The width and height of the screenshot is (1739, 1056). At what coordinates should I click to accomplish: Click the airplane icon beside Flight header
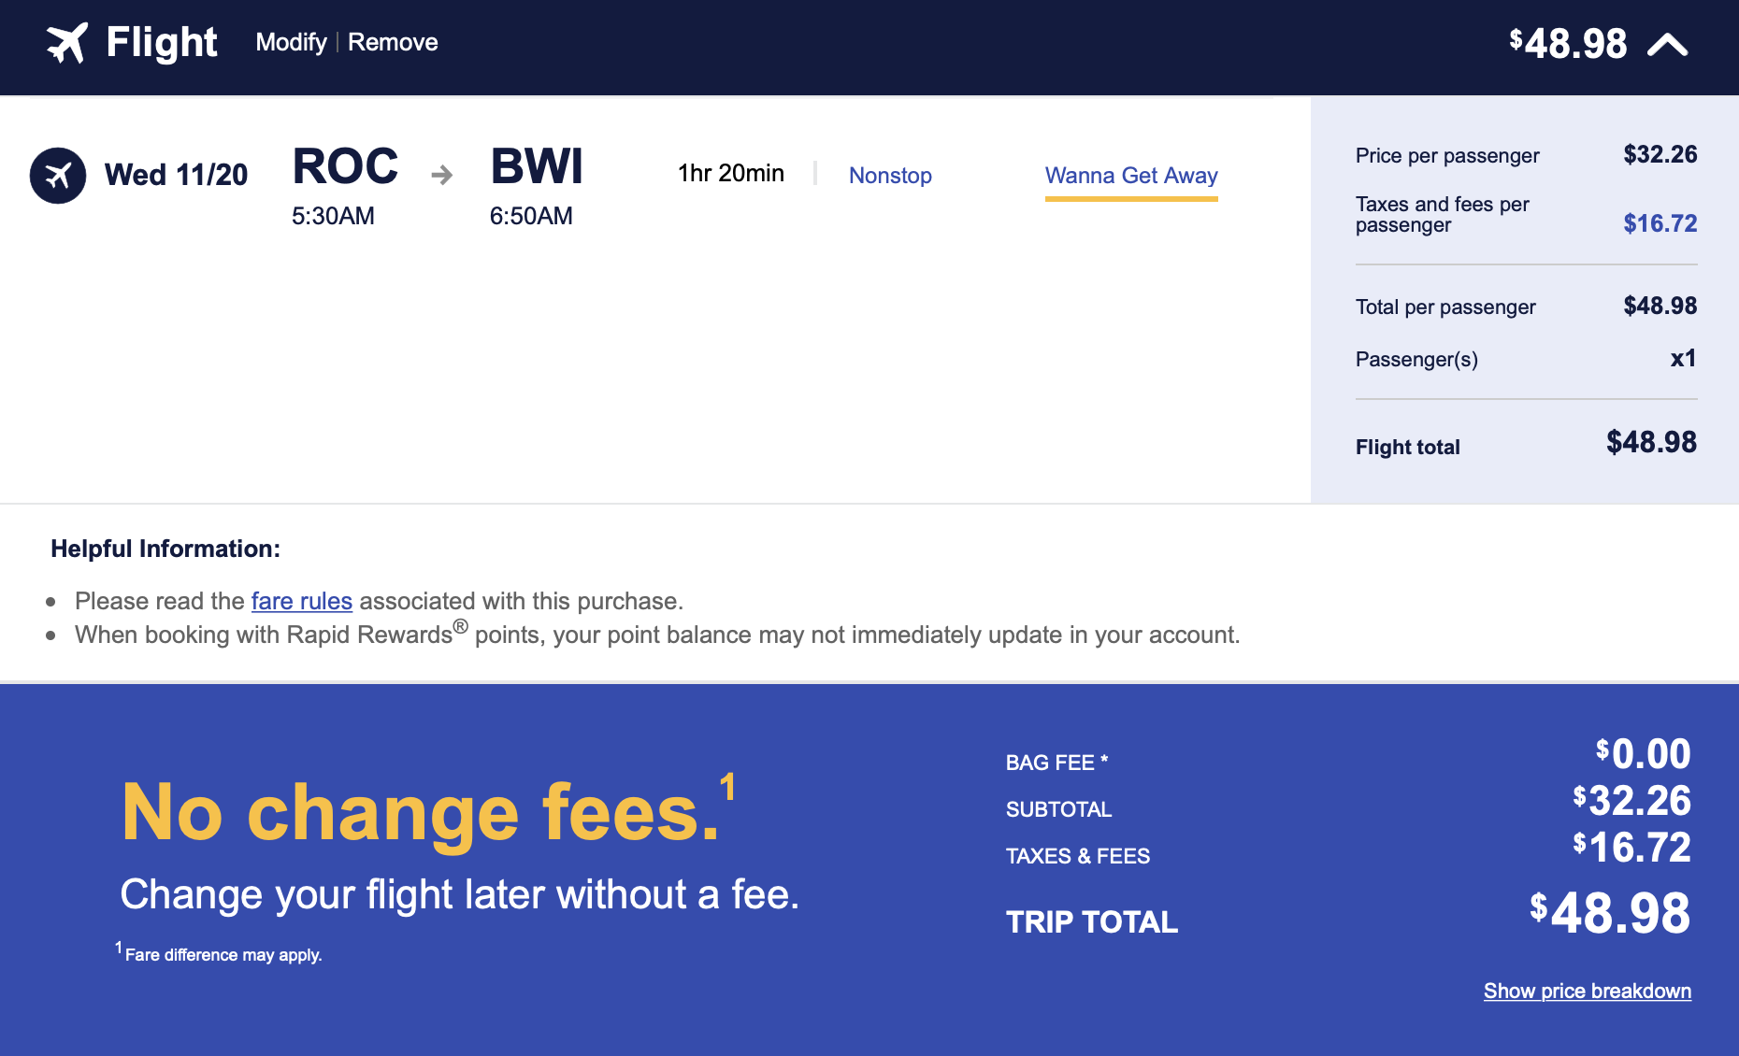coord(67,43)
